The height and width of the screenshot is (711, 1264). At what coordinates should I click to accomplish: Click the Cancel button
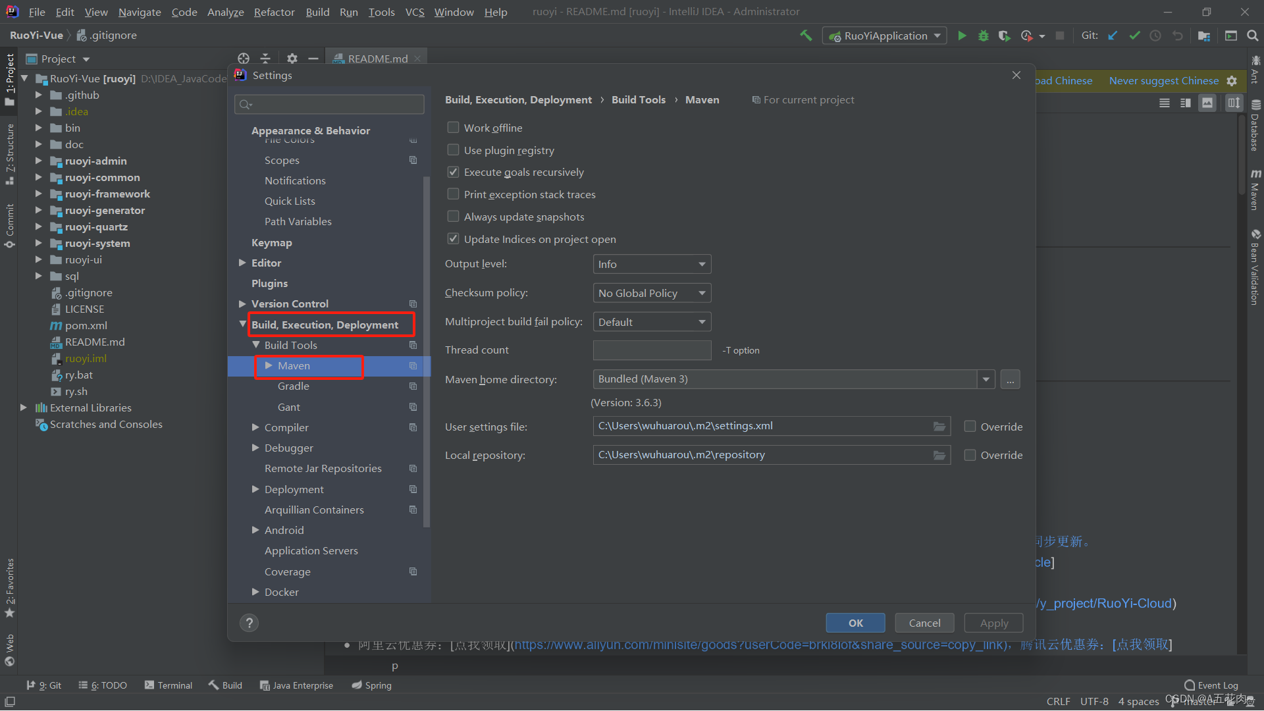tap(924, 622)
